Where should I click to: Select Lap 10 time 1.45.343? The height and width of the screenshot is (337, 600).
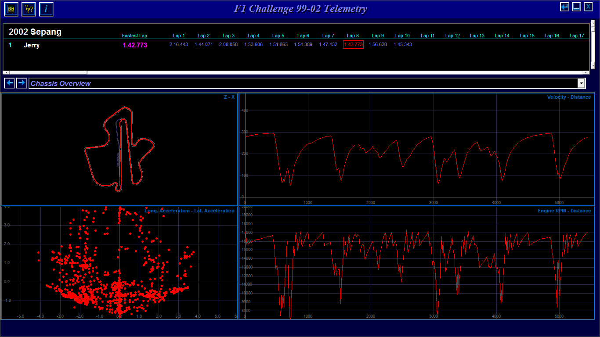click(x=403, y=45)
